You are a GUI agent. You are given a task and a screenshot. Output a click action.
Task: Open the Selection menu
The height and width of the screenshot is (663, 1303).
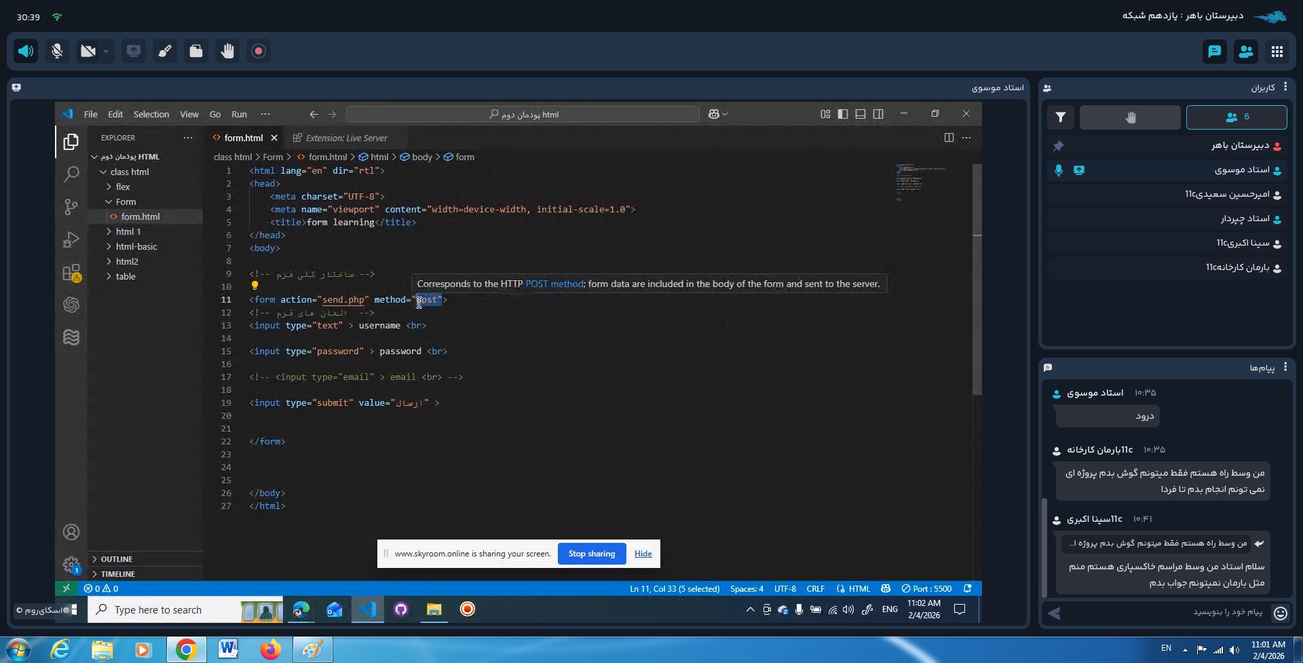pos(151,114)
